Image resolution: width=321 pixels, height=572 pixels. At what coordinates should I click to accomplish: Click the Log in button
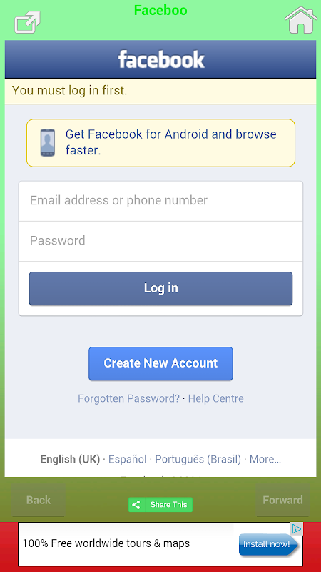click(x=160, y=289)
